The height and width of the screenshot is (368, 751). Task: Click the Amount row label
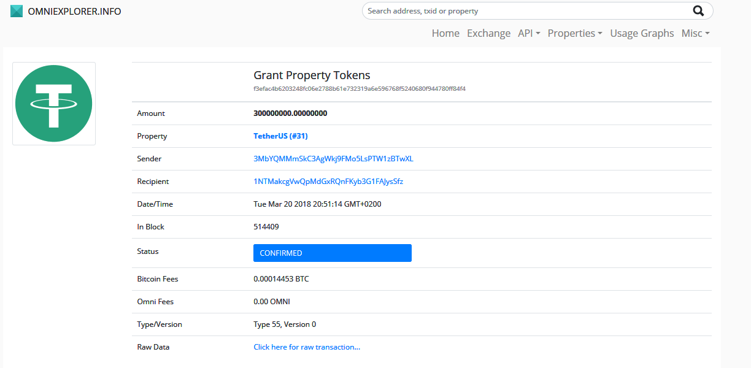[x=151, y=113]
